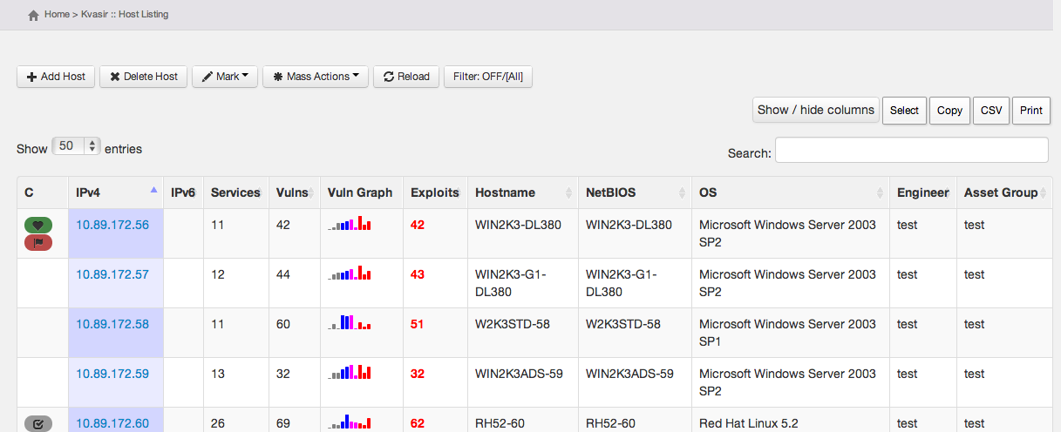Click red flag badge on first host
The image size is (1061, 432).
[38, 242]
